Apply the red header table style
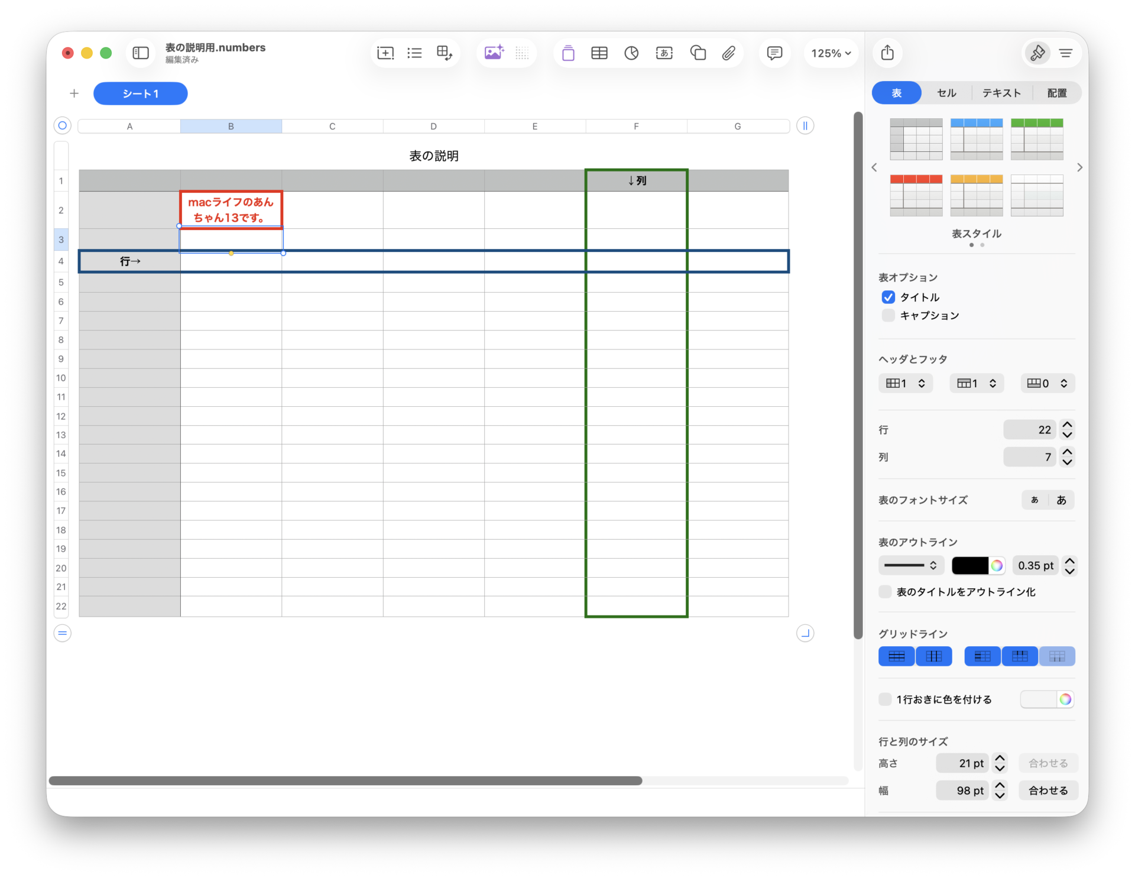 tap(916, 195)
